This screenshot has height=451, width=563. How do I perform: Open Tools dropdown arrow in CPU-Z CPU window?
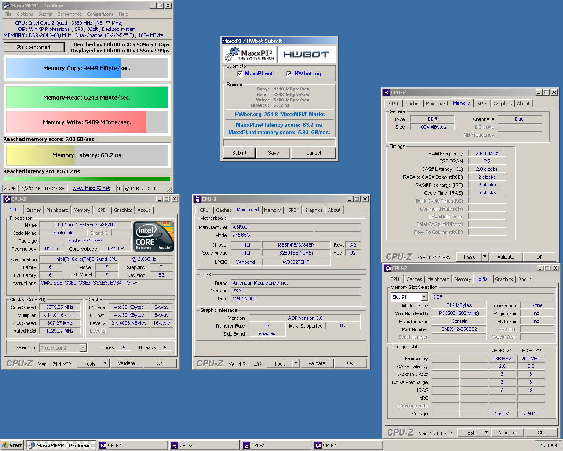click(x=105, y=363)
